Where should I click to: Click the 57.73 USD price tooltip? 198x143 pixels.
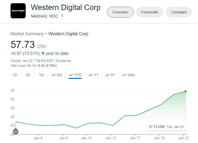(166, 127)
